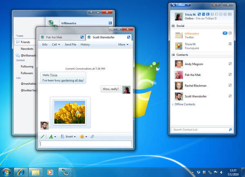Click the Twitter service icon on trillianastra row

coord(230,33)
